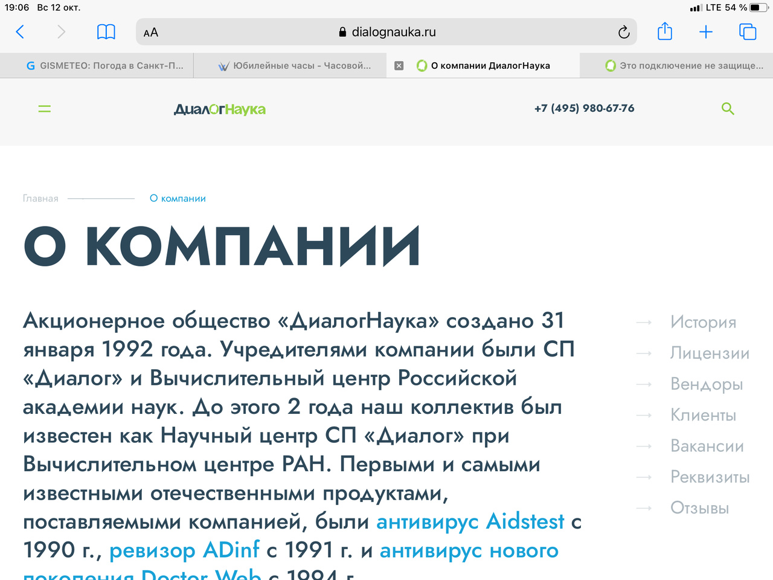Screen dimensions: 773x580
Task: Open the Вакансии sidebar section
Action: [707, 446]
